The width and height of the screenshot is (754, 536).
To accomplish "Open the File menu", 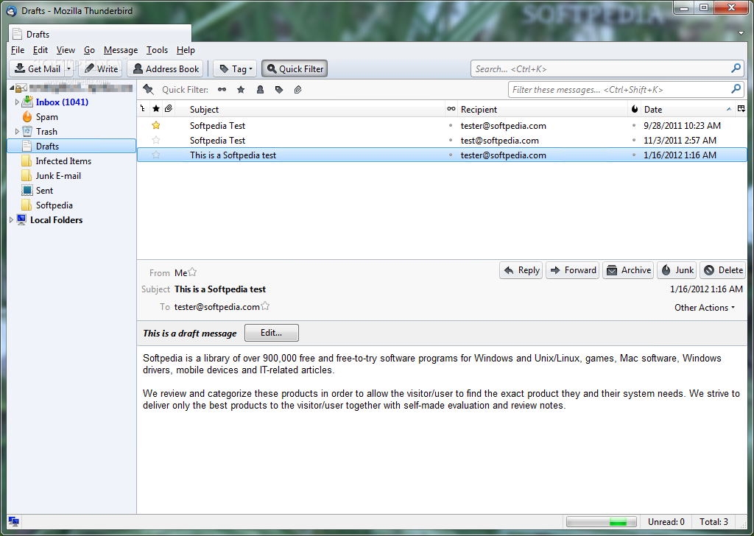I will click(18, 50).
